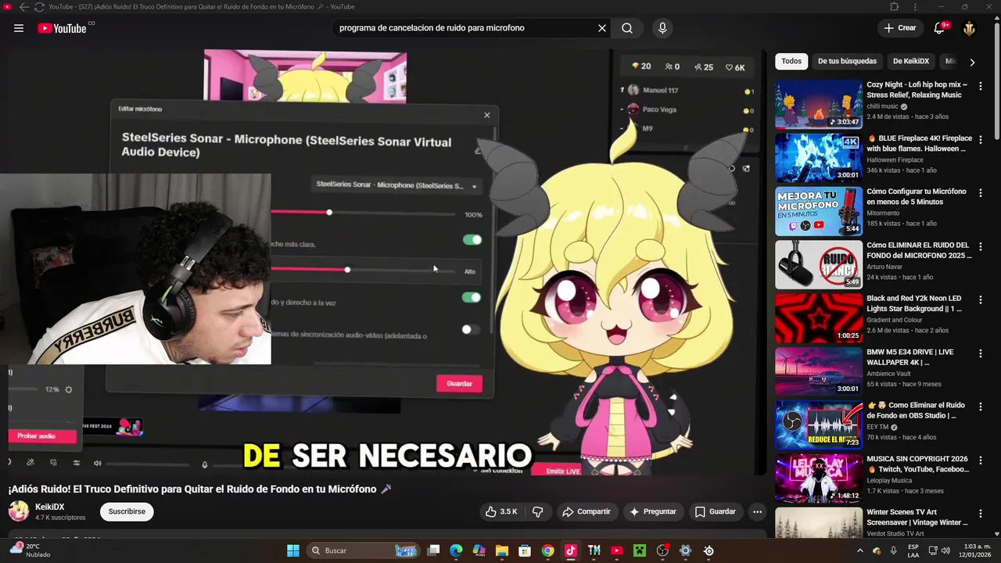1001x563 pixels.
Task: Open Minecraft icon in taskbar
Action: coord(640,550)
